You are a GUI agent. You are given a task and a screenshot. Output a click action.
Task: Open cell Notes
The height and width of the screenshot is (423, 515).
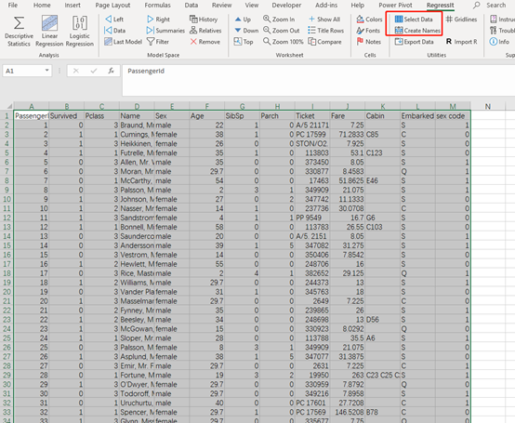tap(369, 42)
